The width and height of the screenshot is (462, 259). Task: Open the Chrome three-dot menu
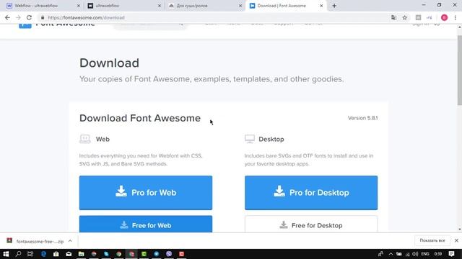tap(456, 17)
